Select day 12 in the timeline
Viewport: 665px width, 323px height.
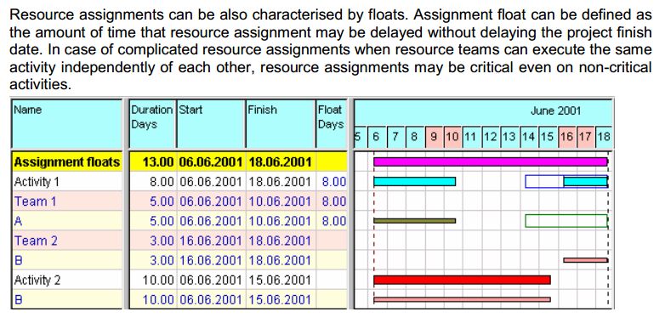(491, 137)
